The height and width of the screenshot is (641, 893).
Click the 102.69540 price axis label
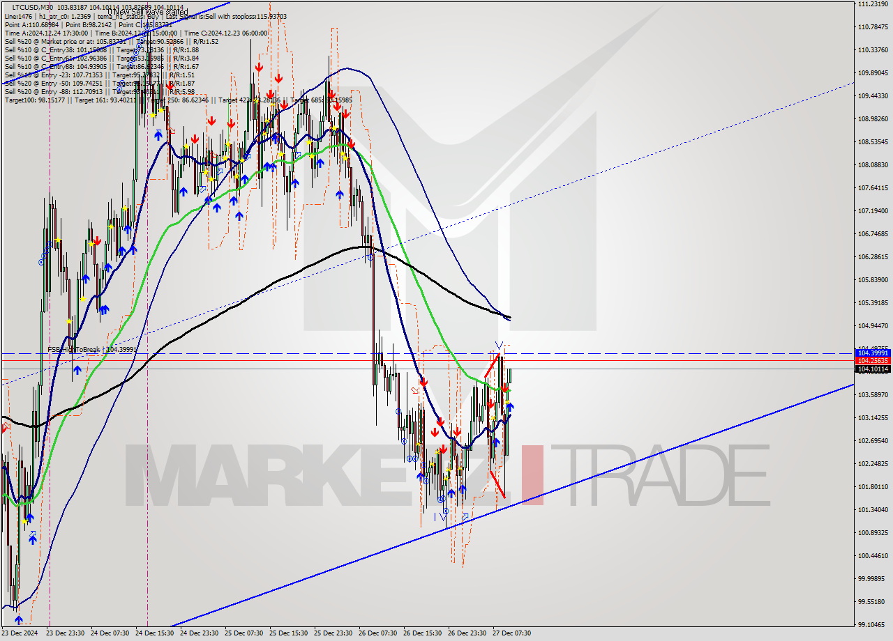click(873, 441)
